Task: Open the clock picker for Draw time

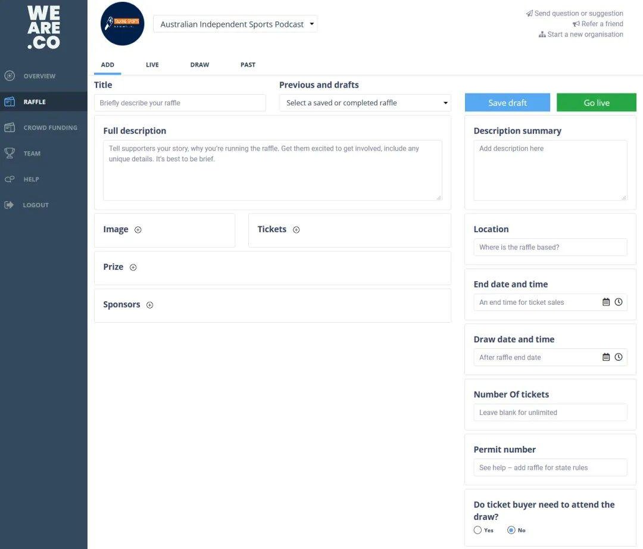Action: [619, 357]
